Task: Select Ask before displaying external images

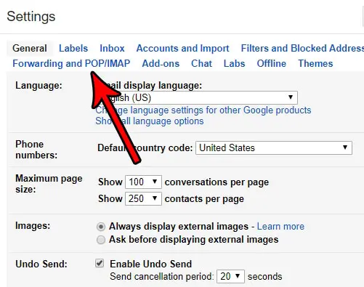Action: click(101, 240)
